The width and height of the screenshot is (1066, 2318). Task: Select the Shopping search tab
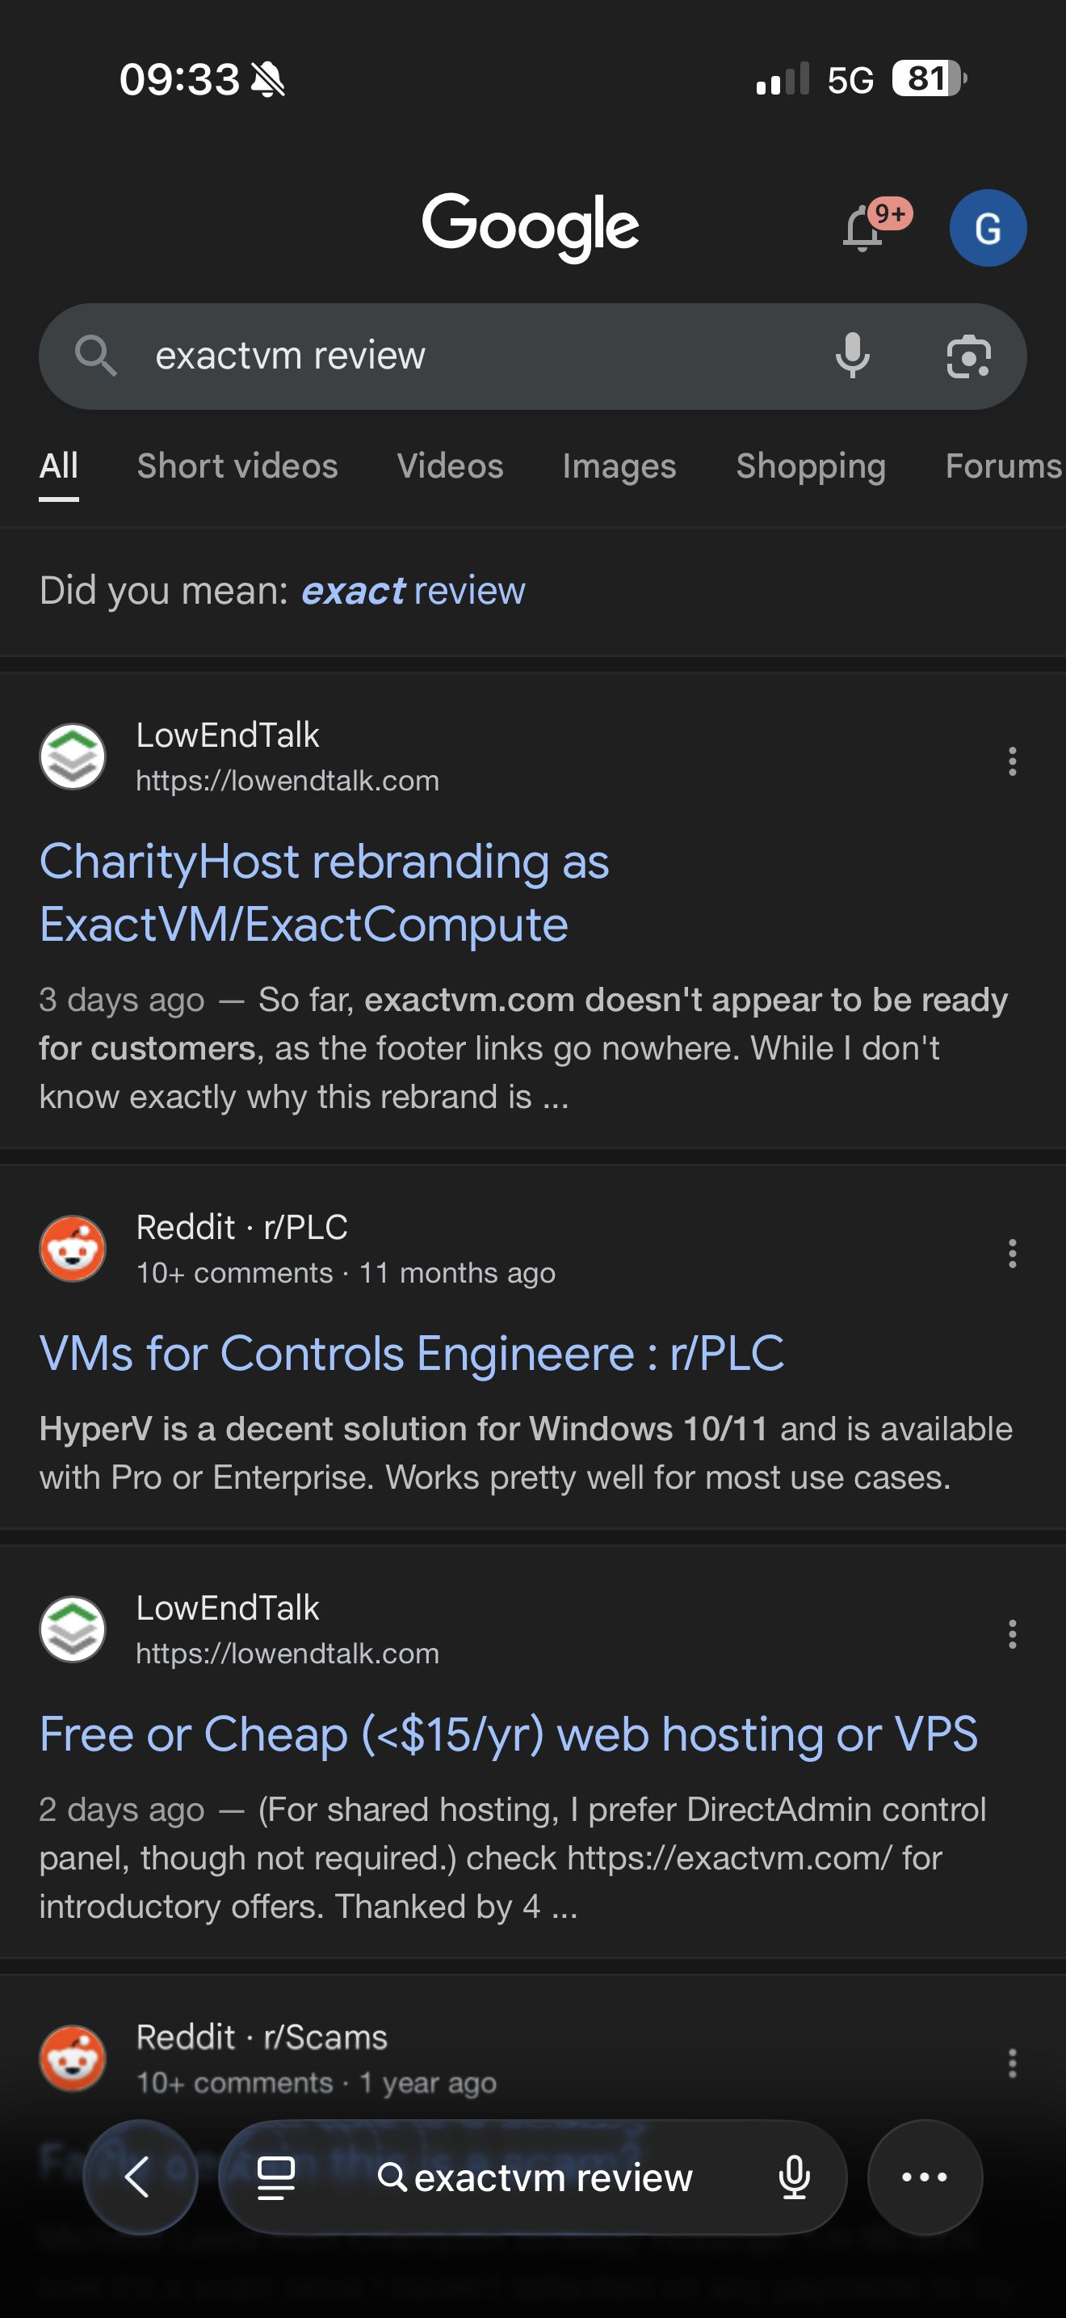point(811,466)
